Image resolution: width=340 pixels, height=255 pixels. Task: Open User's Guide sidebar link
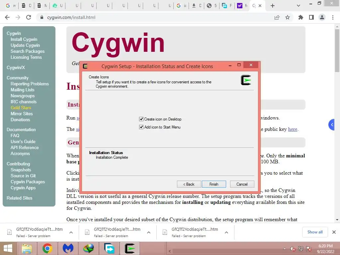coord(23,141)
